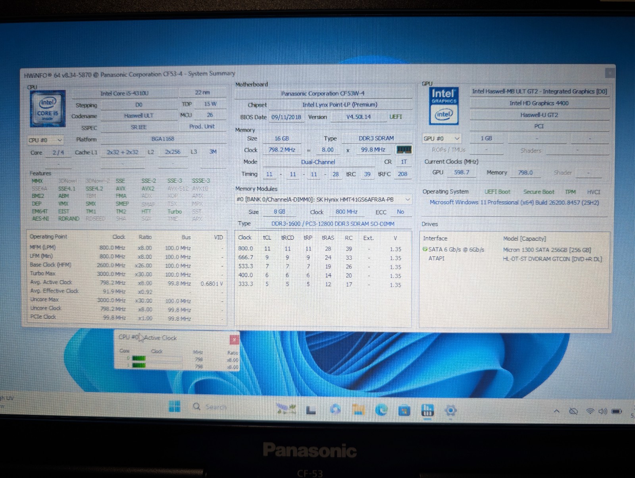Click the AVX2 feature label
Image resolution: width=635 pixels, height=478 pixels.
coord(148,189)
